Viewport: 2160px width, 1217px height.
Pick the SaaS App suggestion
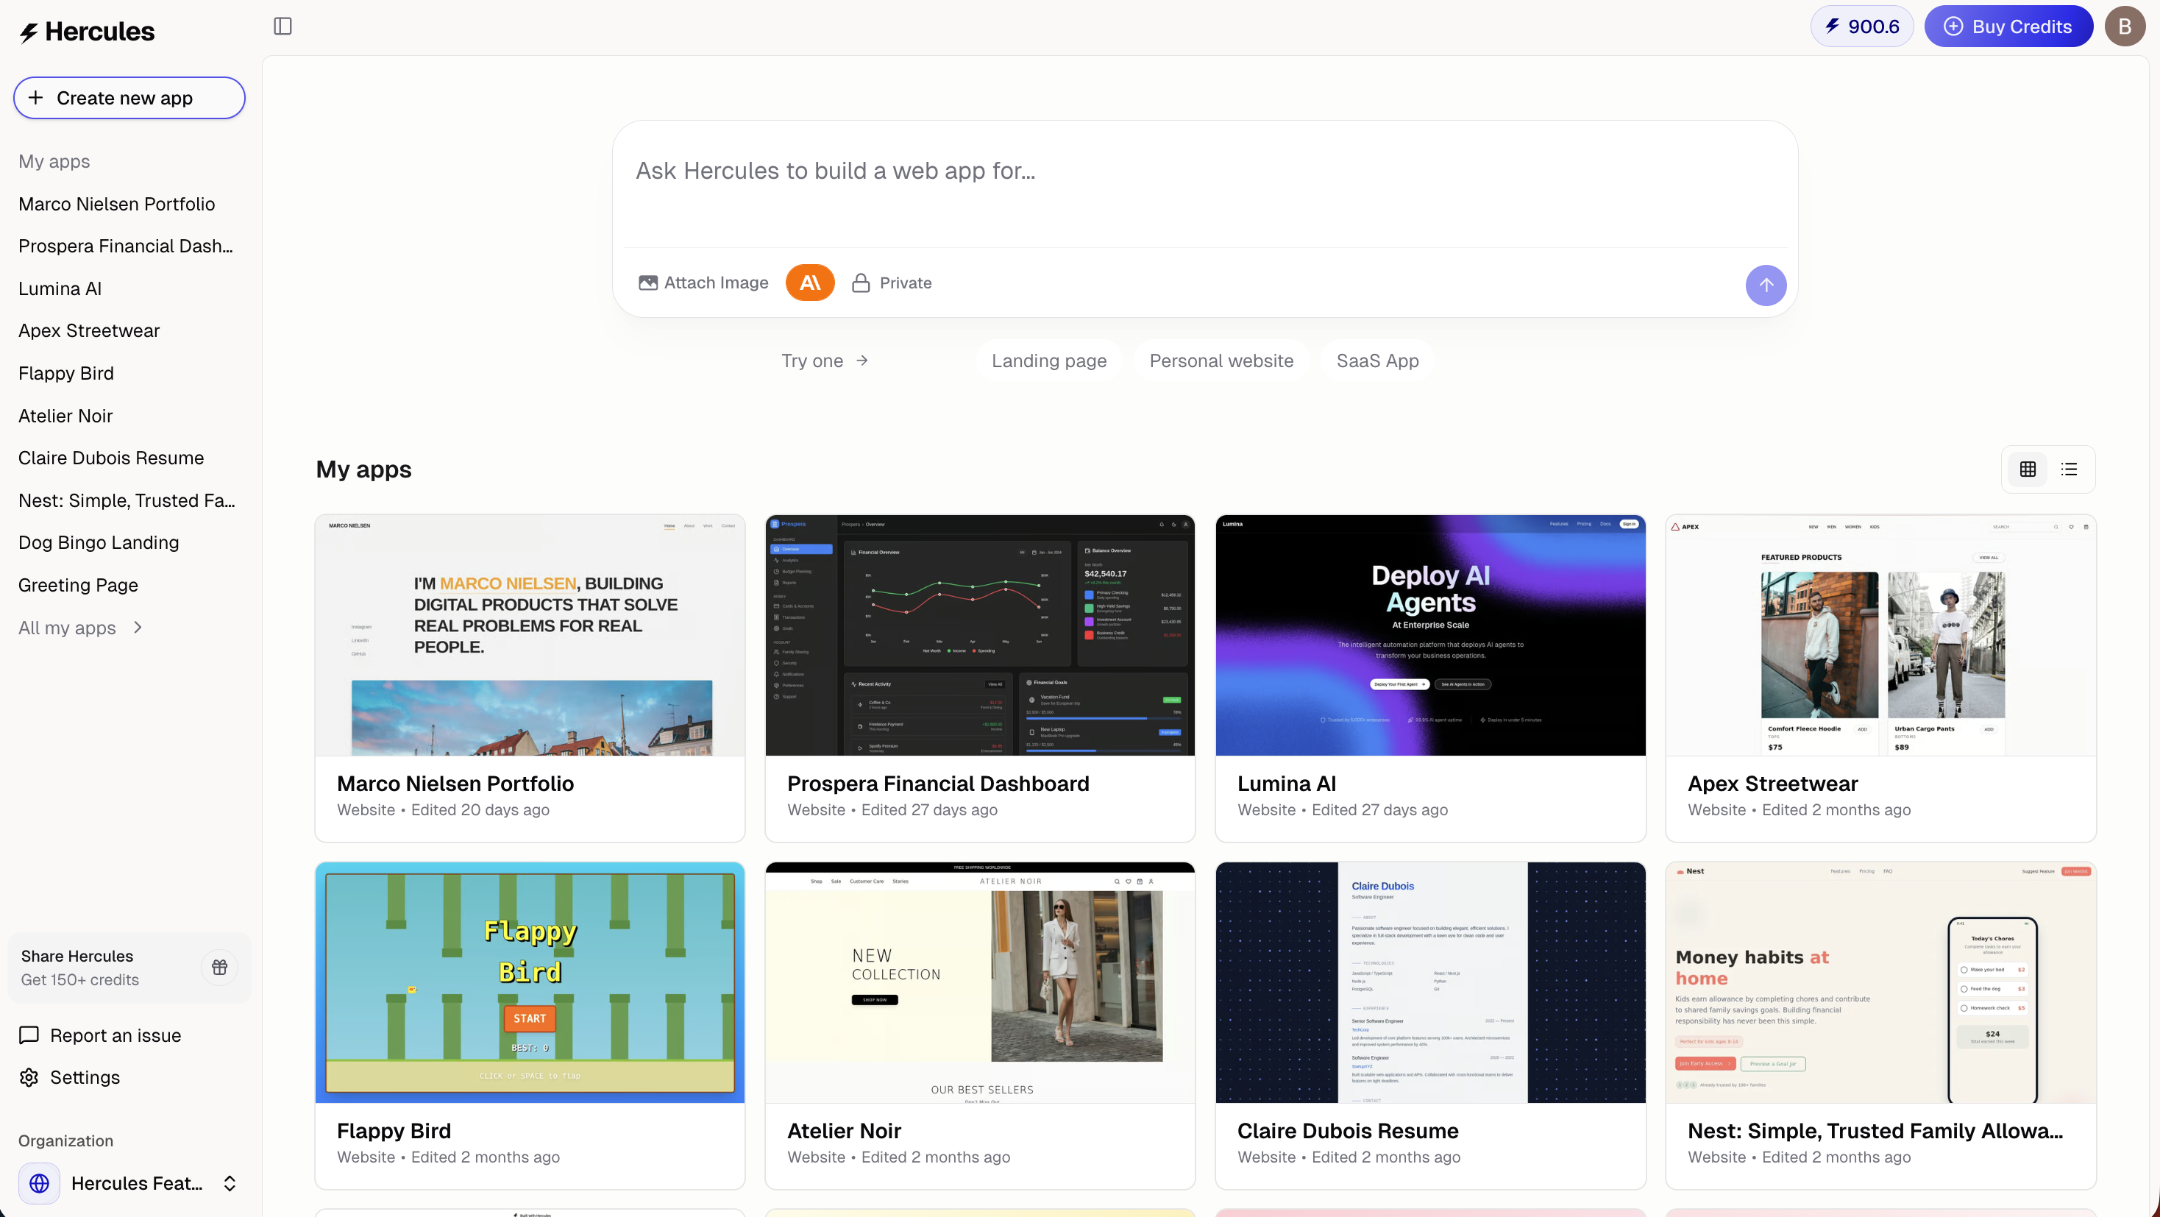pyautogui.click(x=1376, y=361)
